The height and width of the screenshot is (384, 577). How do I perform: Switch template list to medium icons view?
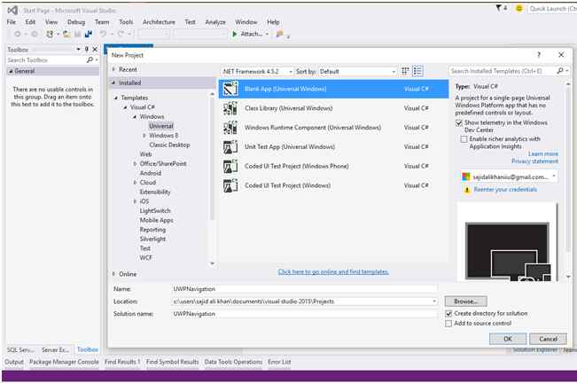[x=418, y=71]
